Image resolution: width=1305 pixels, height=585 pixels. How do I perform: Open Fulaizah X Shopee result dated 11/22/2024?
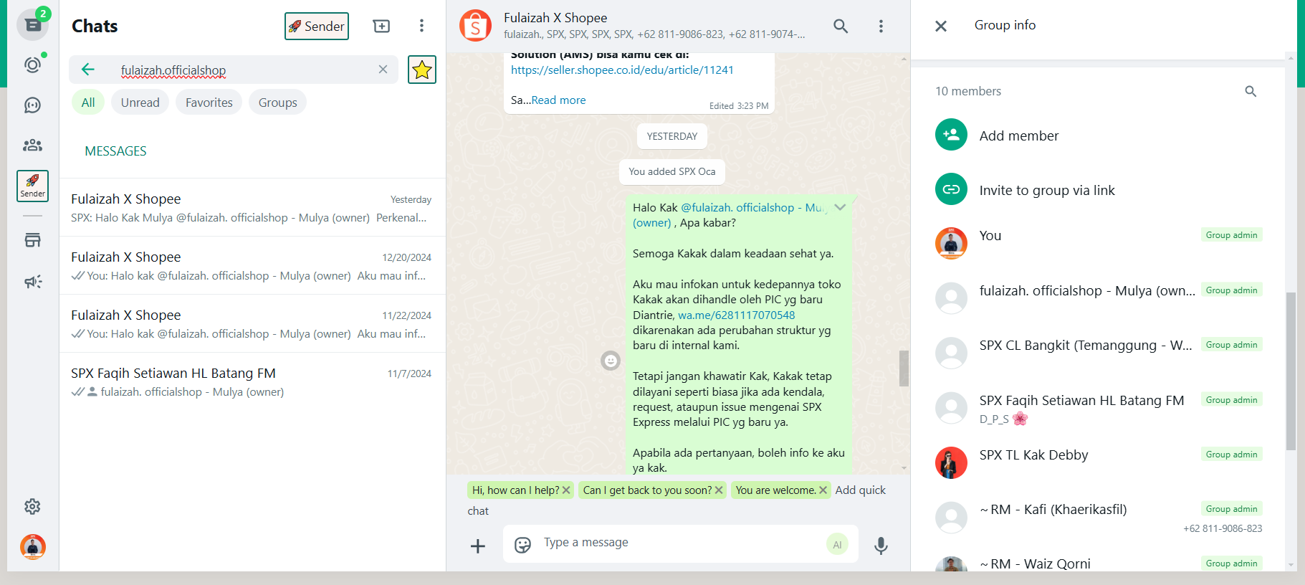tap(252, 323)
